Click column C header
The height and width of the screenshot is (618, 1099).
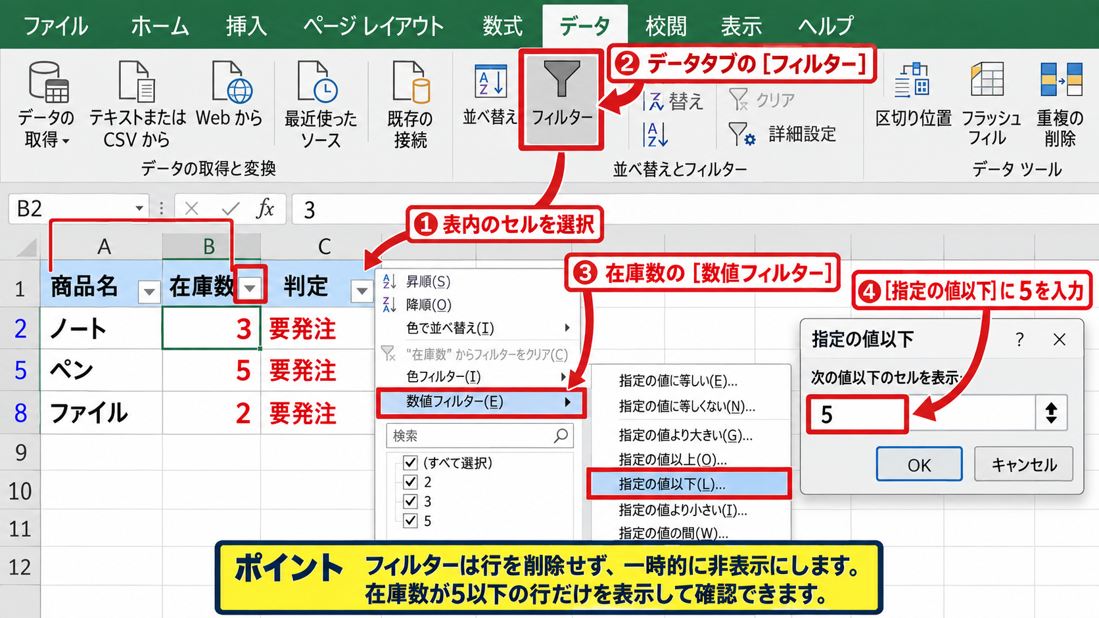324,246
